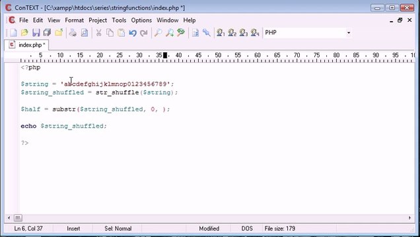Click the '<?php' opening tag line
420x237 pixels.
coord(31,67)
